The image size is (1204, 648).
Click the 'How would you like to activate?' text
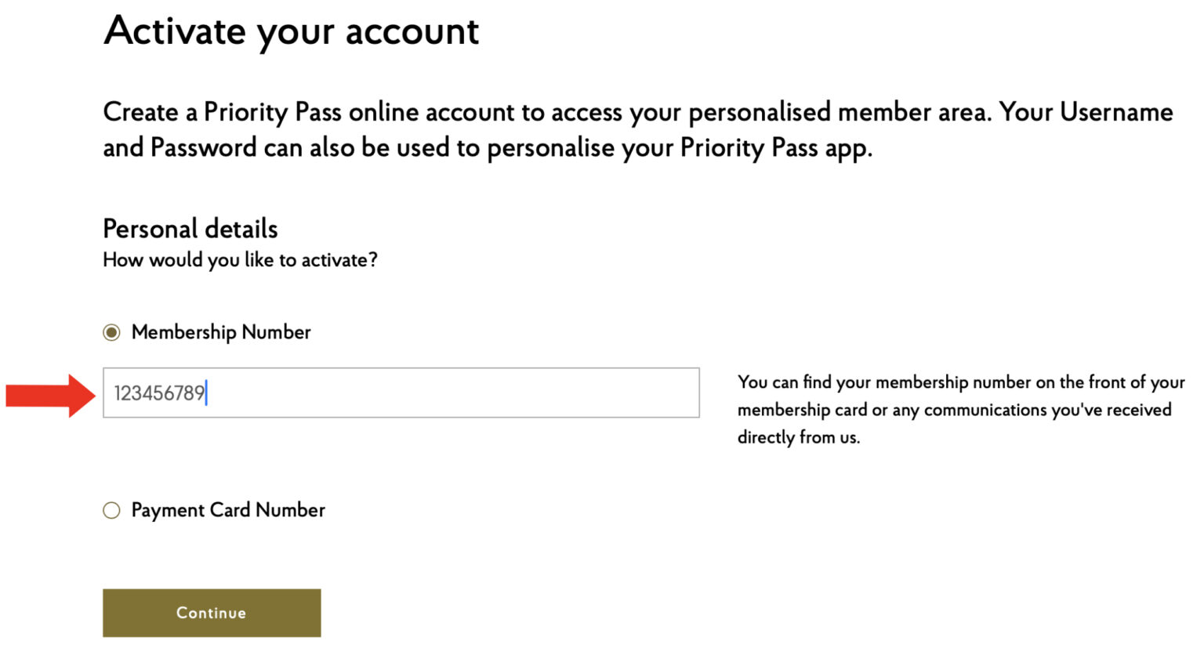click(x=239, y=259)
